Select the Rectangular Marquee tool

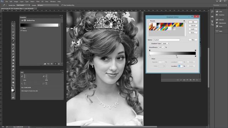tap(13, 29)
